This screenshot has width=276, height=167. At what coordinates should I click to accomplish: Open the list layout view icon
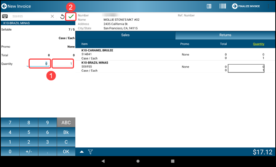pos(209,6)
